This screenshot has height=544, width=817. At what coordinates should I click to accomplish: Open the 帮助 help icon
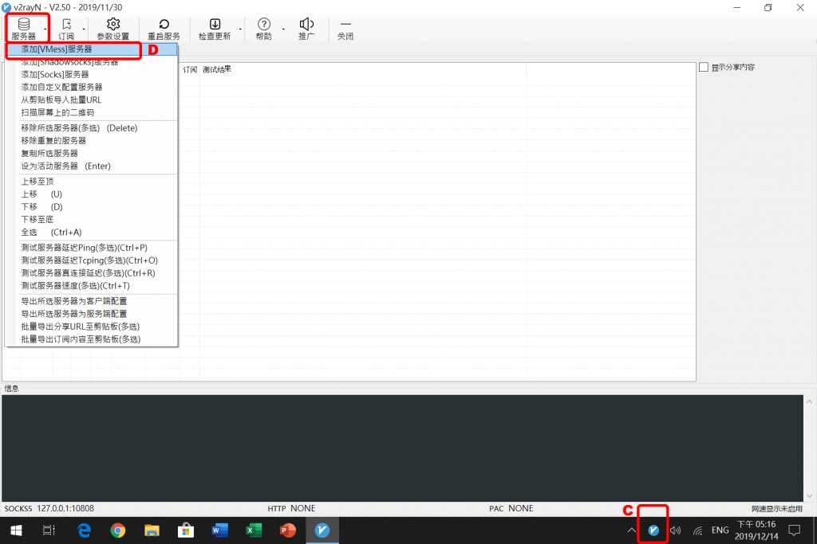click(x=264, y=29)
